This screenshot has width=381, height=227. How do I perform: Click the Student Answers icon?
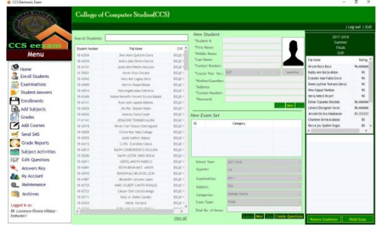coord(14,92)
